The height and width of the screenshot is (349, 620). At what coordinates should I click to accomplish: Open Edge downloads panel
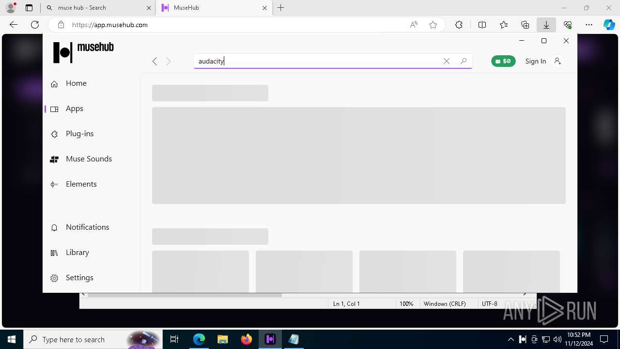pos(546,25)
